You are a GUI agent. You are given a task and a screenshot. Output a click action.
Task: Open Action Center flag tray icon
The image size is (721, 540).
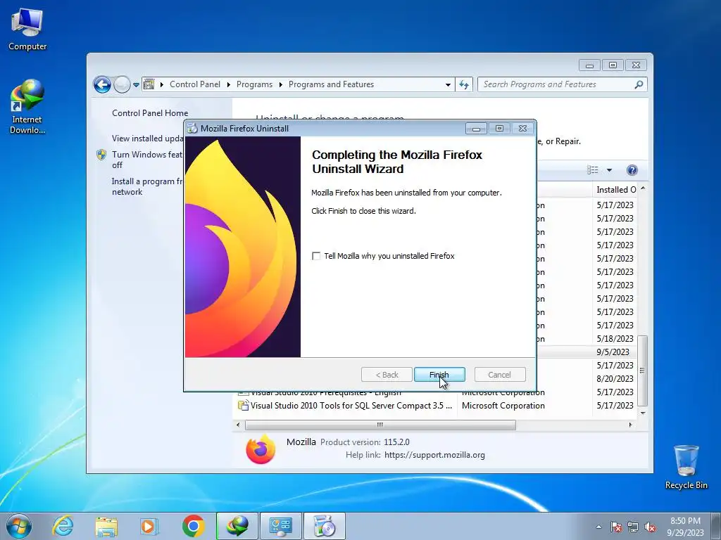(x=615, y=527)
